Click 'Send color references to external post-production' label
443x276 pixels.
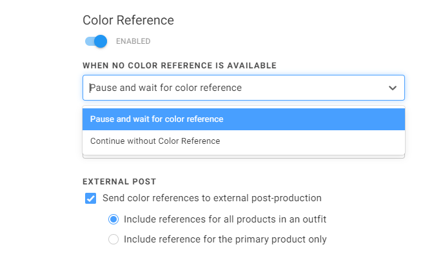point(212,198)
